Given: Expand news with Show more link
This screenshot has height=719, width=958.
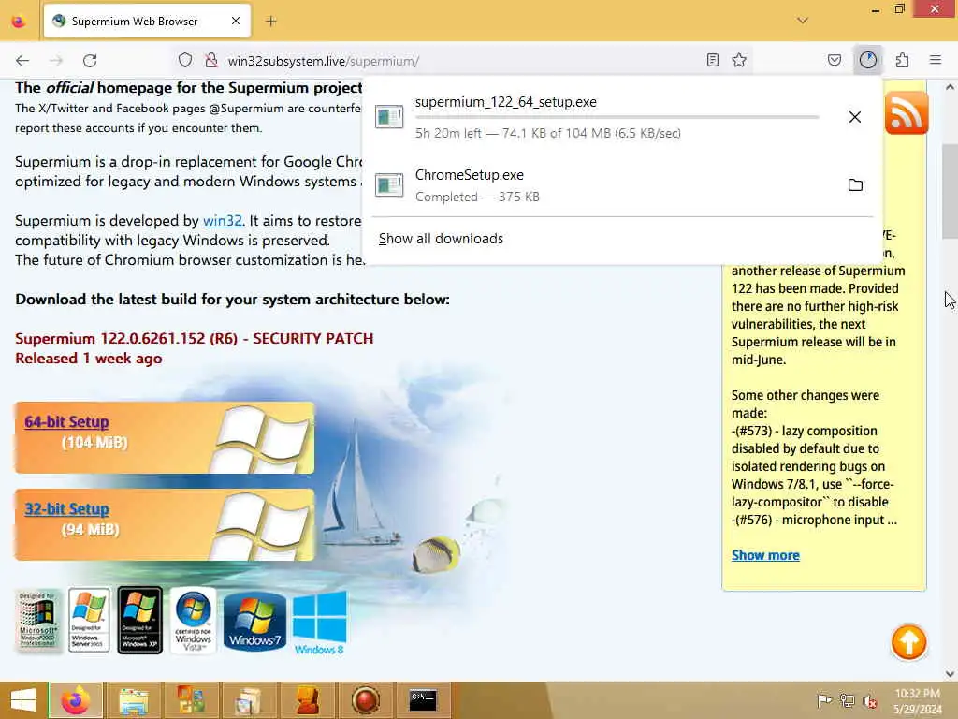Looking at the screenshot, I should tap(765, 555).
